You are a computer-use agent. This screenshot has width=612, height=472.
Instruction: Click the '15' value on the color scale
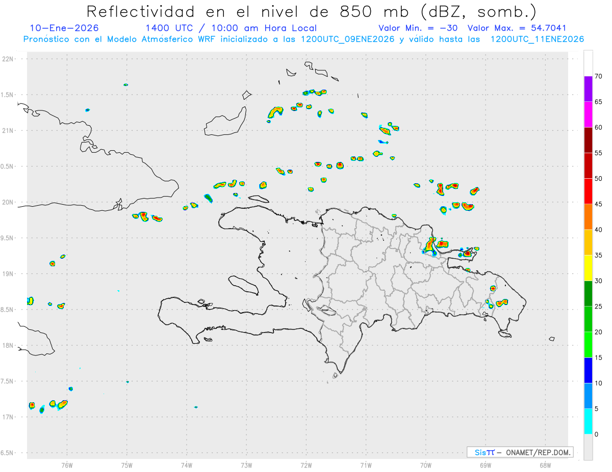pos(598,357)
